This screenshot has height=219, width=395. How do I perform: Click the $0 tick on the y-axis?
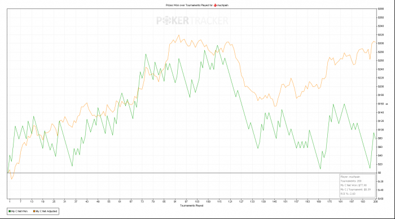(x=379, y=173)
